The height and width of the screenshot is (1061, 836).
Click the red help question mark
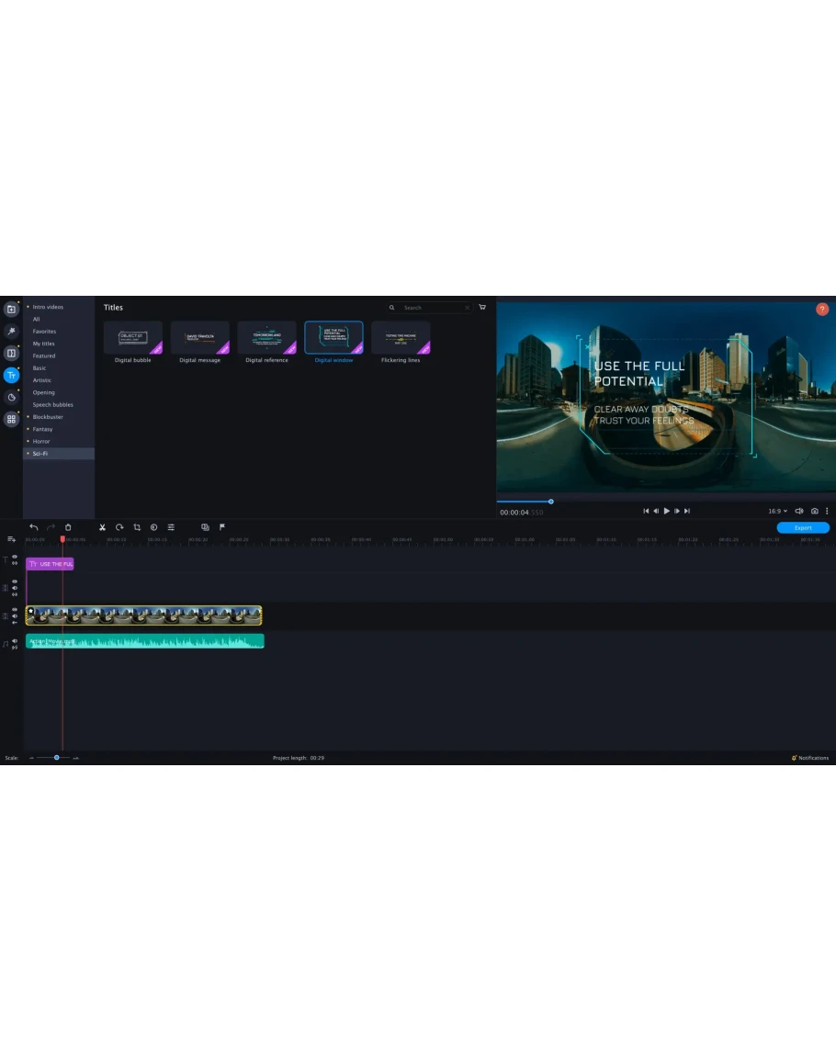(822, 310)
